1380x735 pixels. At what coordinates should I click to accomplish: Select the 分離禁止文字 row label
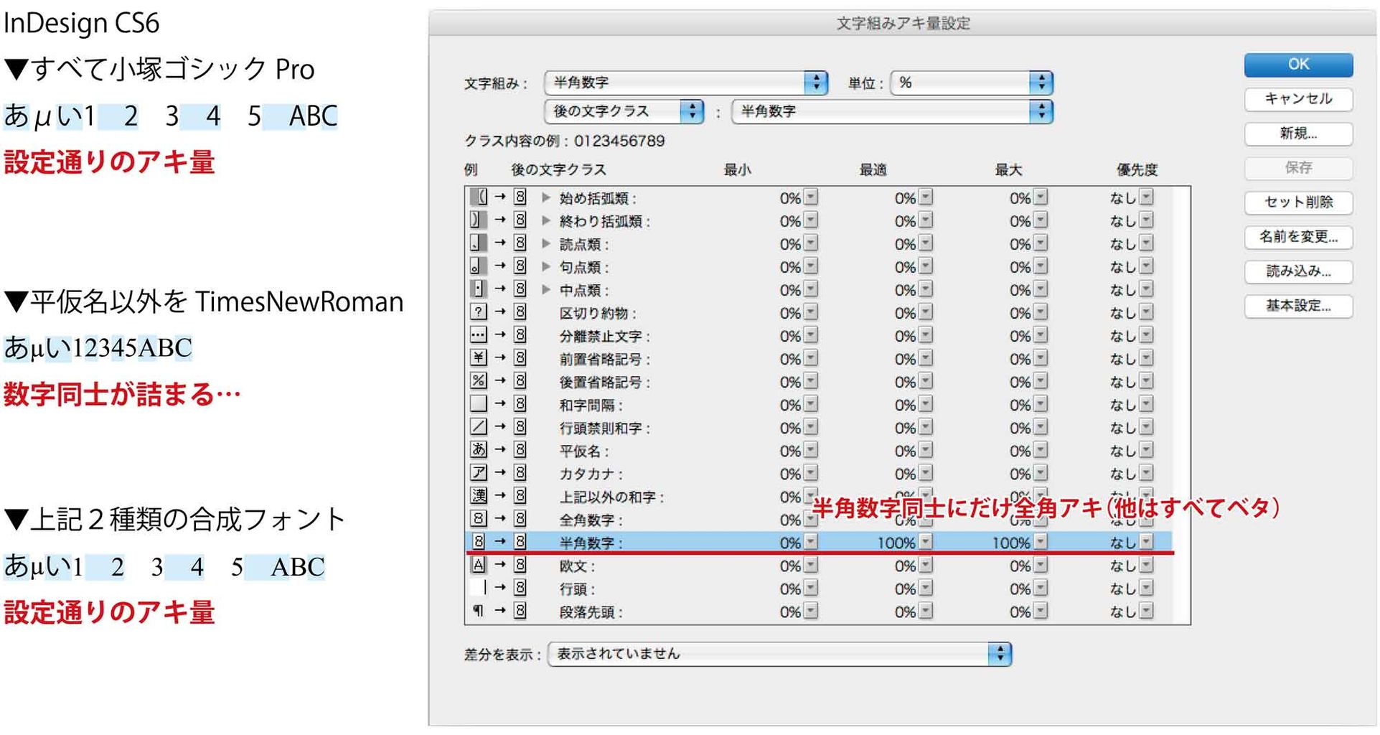tap(604, 336)
